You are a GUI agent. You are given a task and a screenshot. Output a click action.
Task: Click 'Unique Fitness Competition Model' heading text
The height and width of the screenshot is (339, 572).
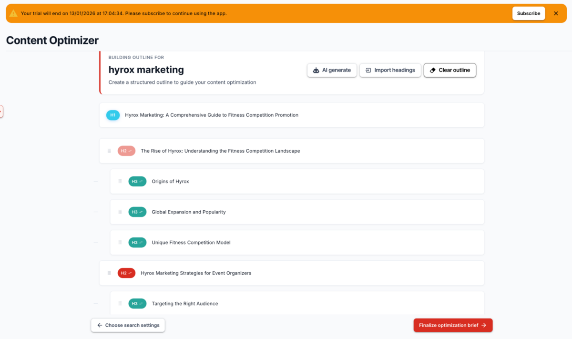click(x=191, y=243)
